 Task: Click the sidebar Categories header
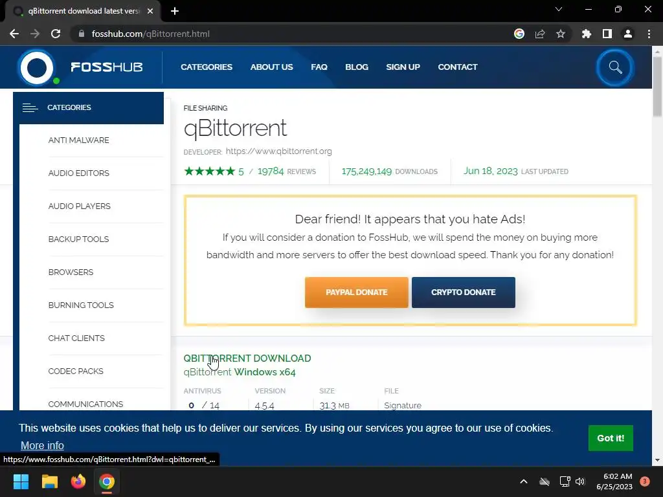88,108
